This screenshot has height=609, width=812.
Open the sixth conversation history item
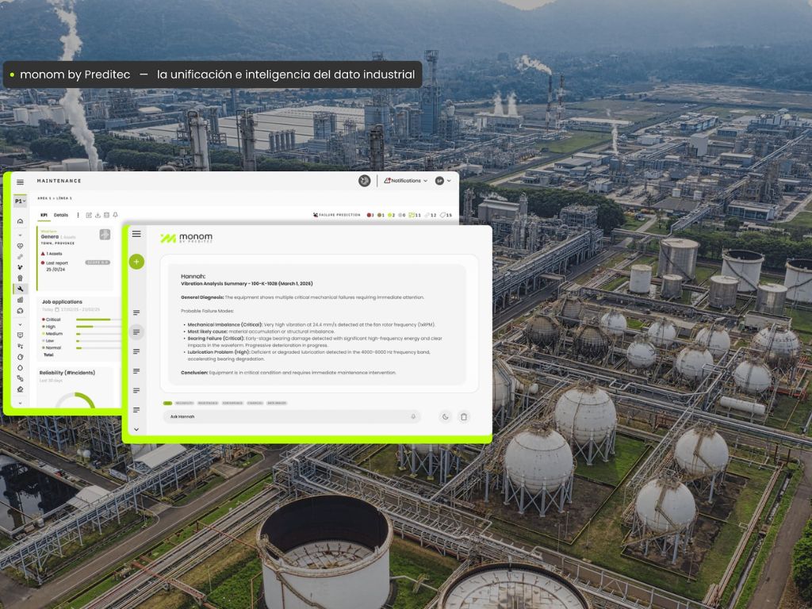136,410
